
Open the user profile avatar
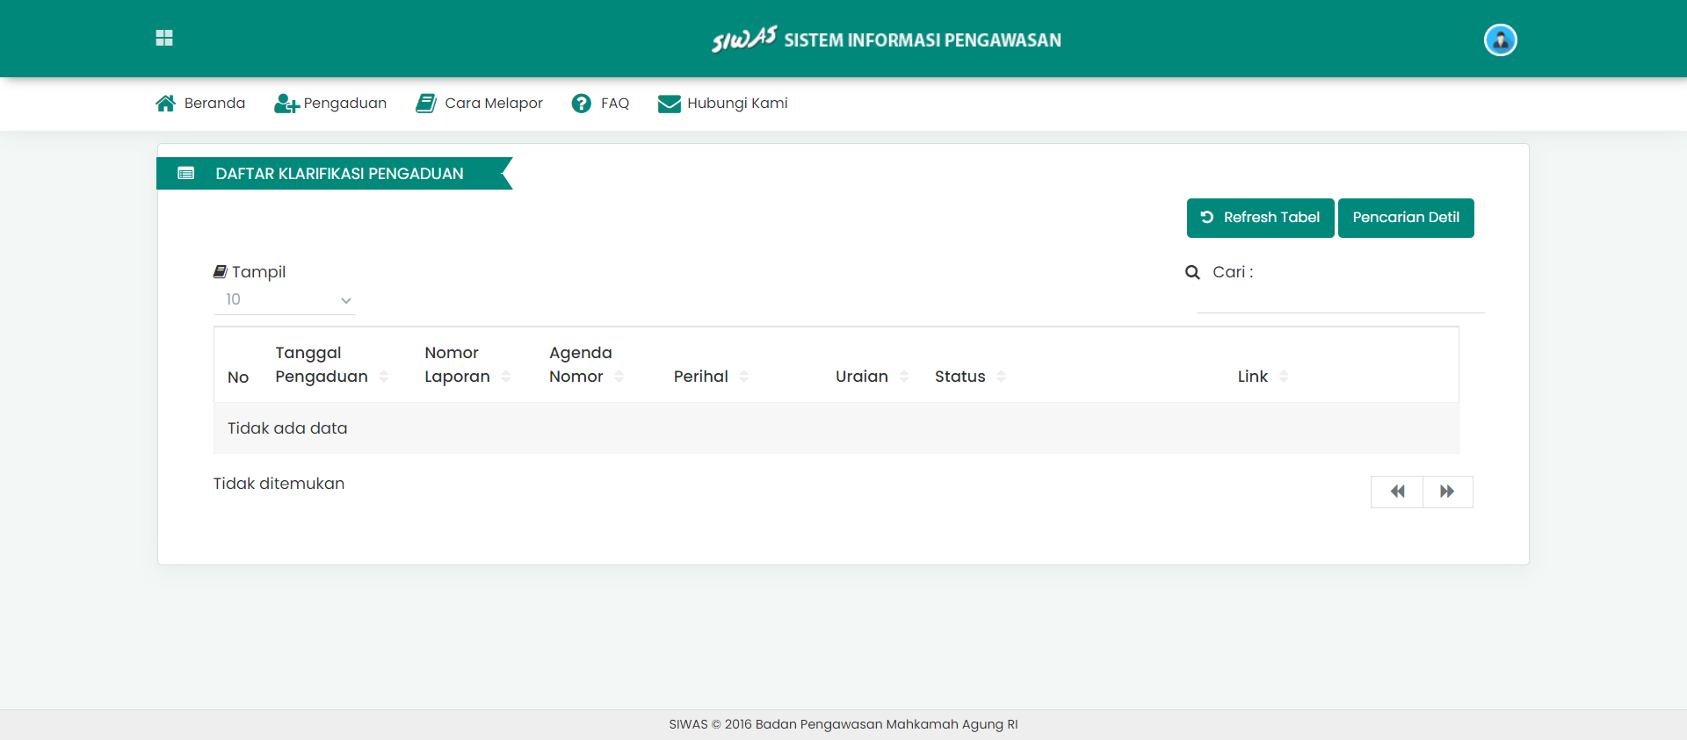(x=1500, y=40)
